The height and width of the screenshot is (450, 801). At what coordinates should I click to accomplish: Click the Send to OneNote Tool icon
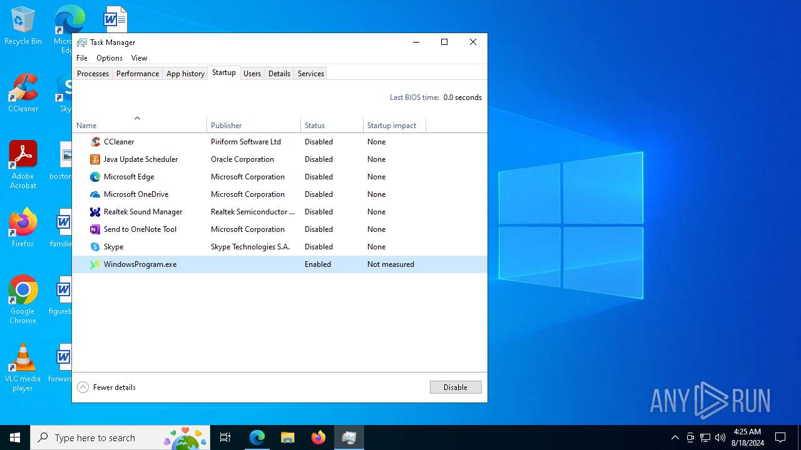(95, 229)
